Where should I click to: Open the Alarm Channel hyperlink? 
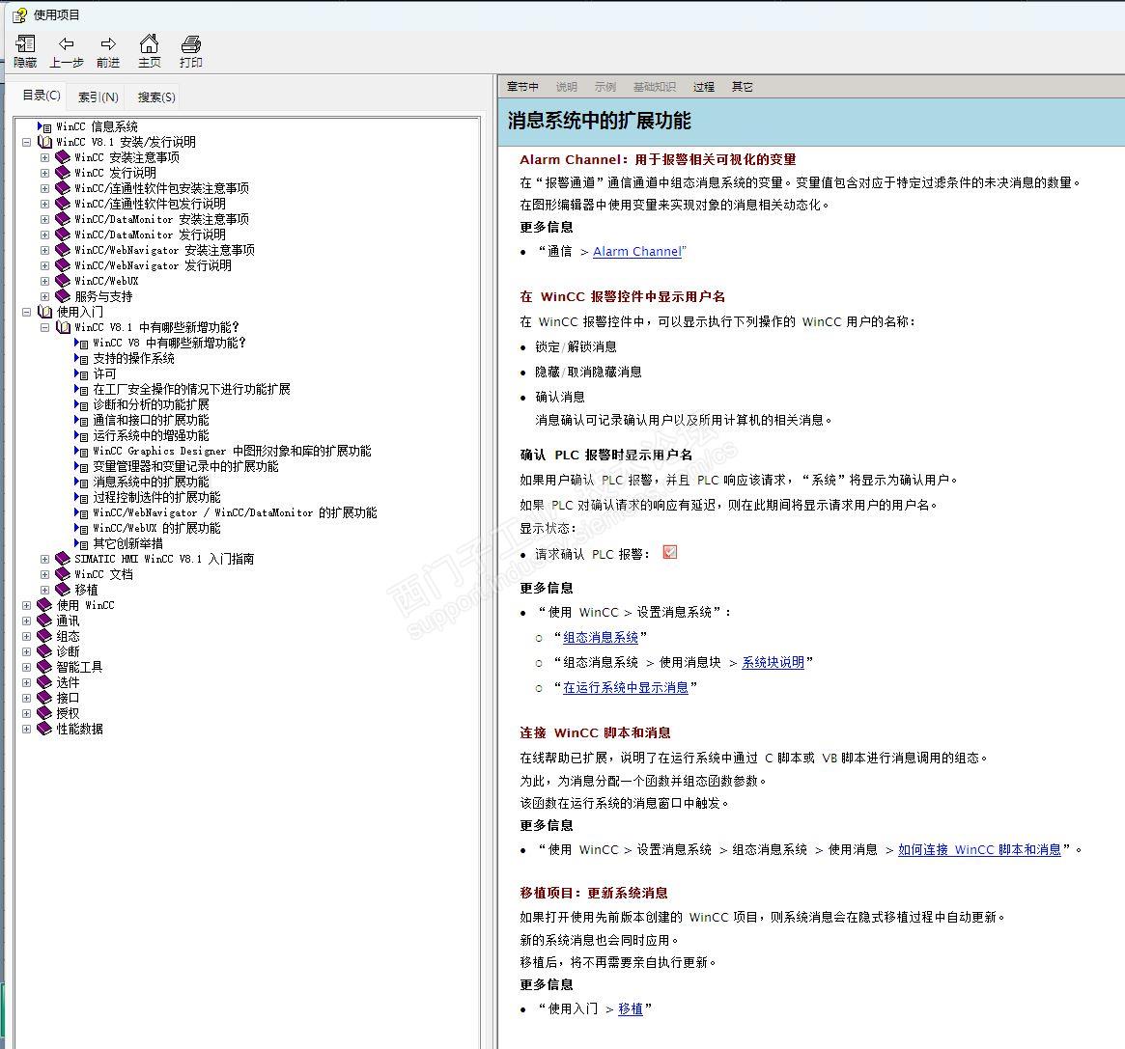pos(636,251)
